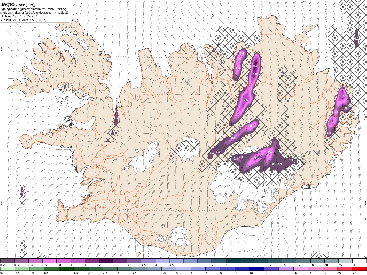Click the 1.5 label in the eastern snow cell
The width and height of the screenshot is (367, 275).
click(342, 96)
